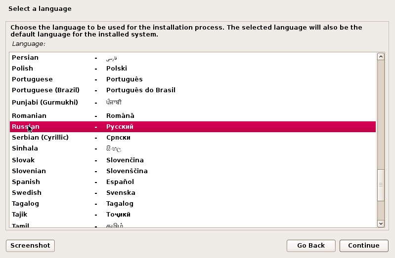Screen dimensions: 395x258
Task: Click the Go Back button
Action: coord(311,245)
